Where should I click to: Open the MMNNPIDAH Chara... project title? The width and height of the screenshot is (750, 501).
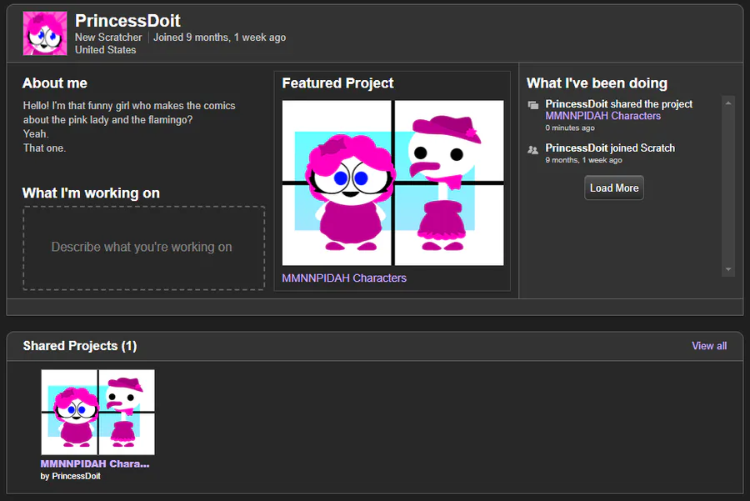[95, 463]
